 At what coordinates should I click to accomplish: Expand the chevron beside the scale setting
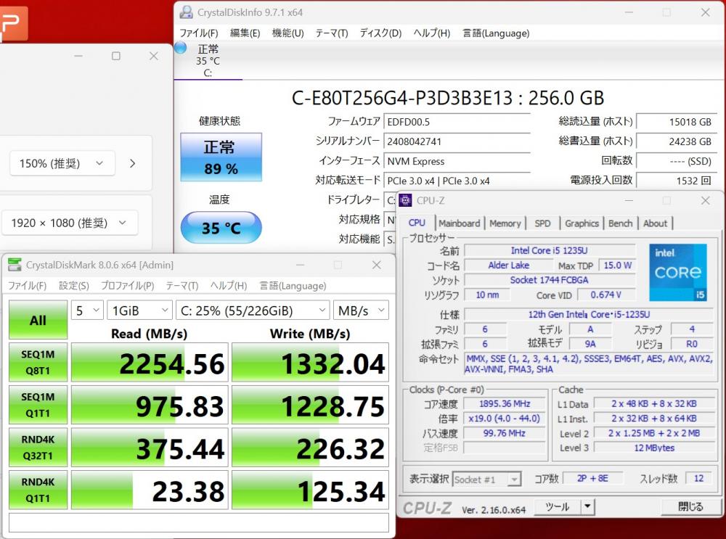(x=132, y=163)
